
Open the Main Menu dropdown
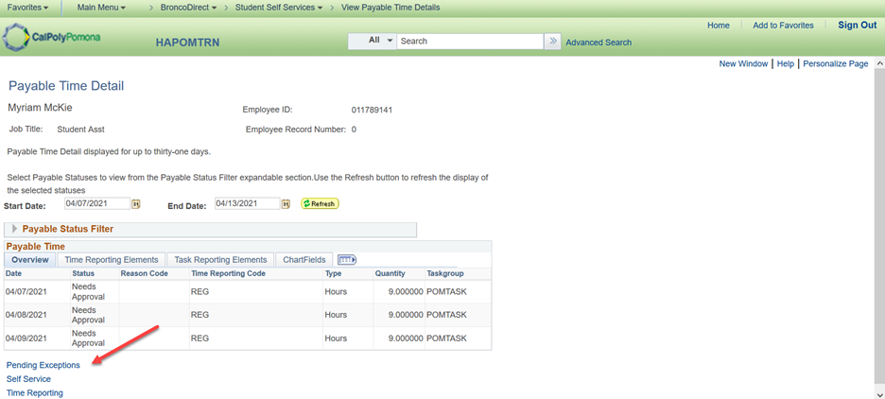click(101, 8)
